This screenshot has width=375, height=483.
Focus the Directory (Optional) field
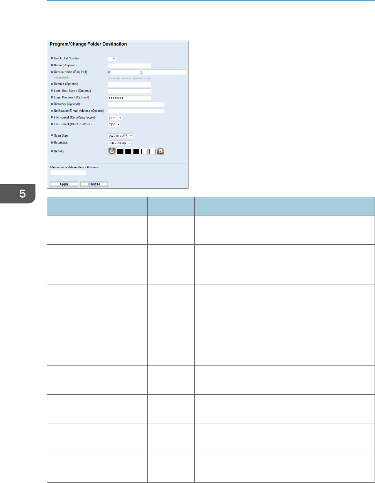point(136,104)
